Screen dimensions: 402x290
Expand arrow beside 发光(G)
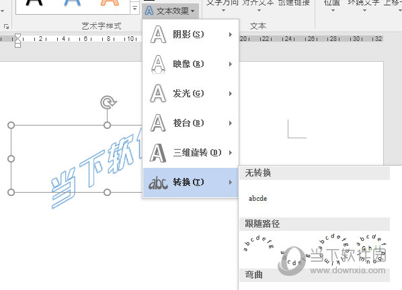tap(231, 94)
